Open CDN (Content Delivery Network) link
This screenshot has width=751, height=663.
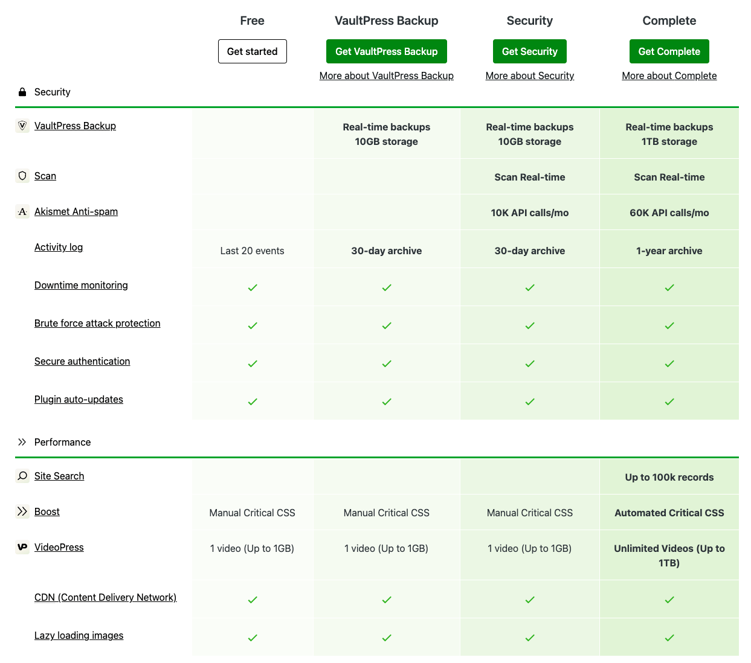[105, 597]
